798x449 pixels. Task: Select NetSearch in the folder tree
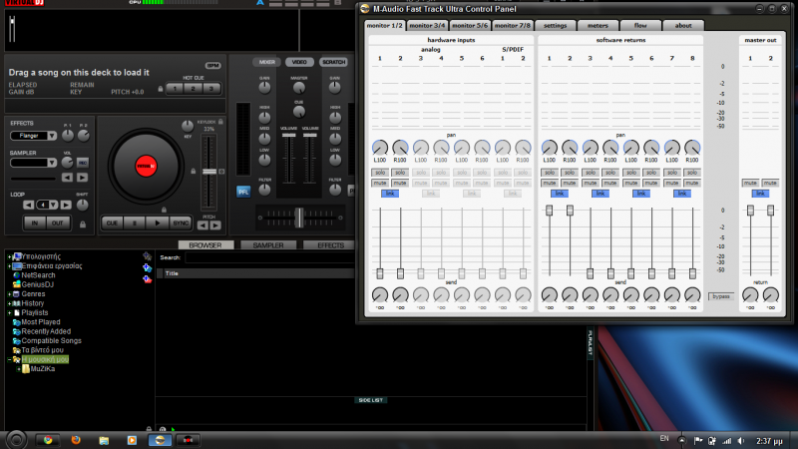tap(38, 275)
